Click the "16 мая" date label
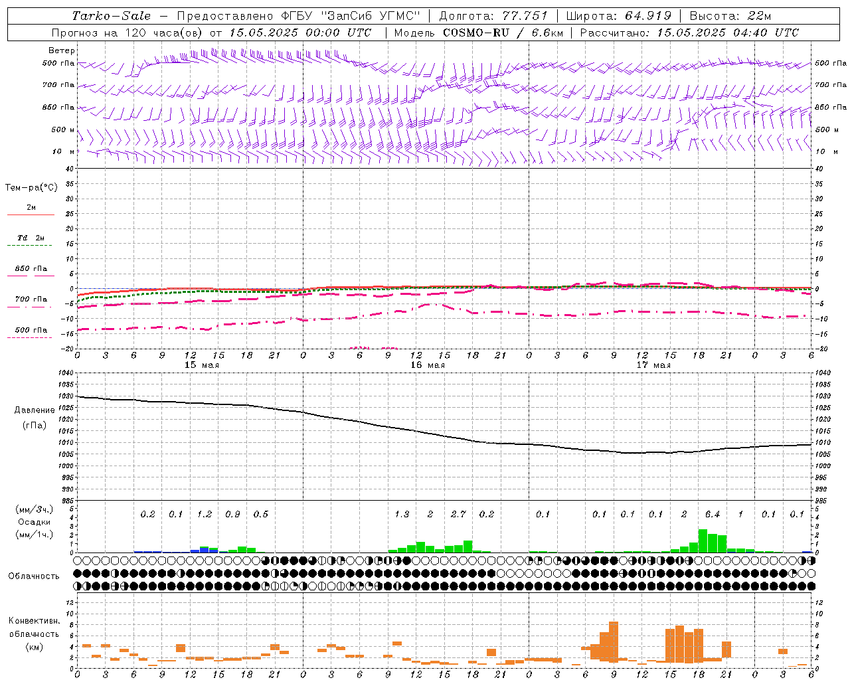 (x=428, y=365)
